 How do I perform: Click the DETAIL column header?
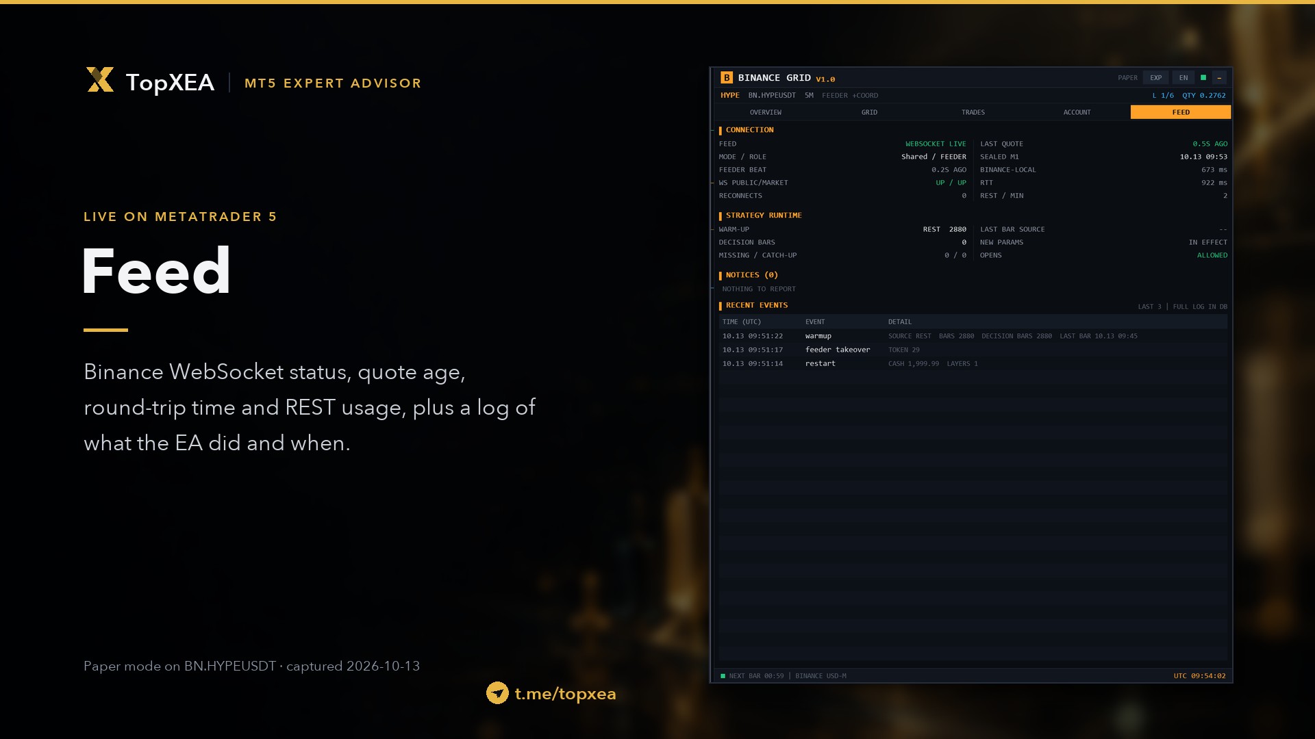[x=900, y=322]
